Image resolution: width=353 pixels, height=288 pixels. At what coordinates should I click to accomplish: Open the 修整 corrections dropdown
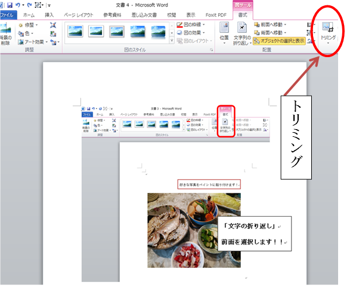coord(28,25)
